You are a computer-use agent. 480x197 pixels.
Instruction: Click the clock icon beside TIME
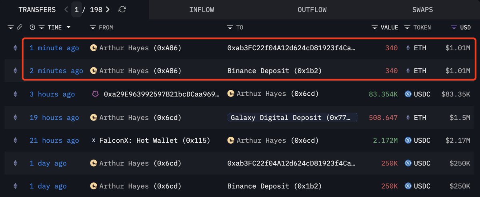(32, 28)
